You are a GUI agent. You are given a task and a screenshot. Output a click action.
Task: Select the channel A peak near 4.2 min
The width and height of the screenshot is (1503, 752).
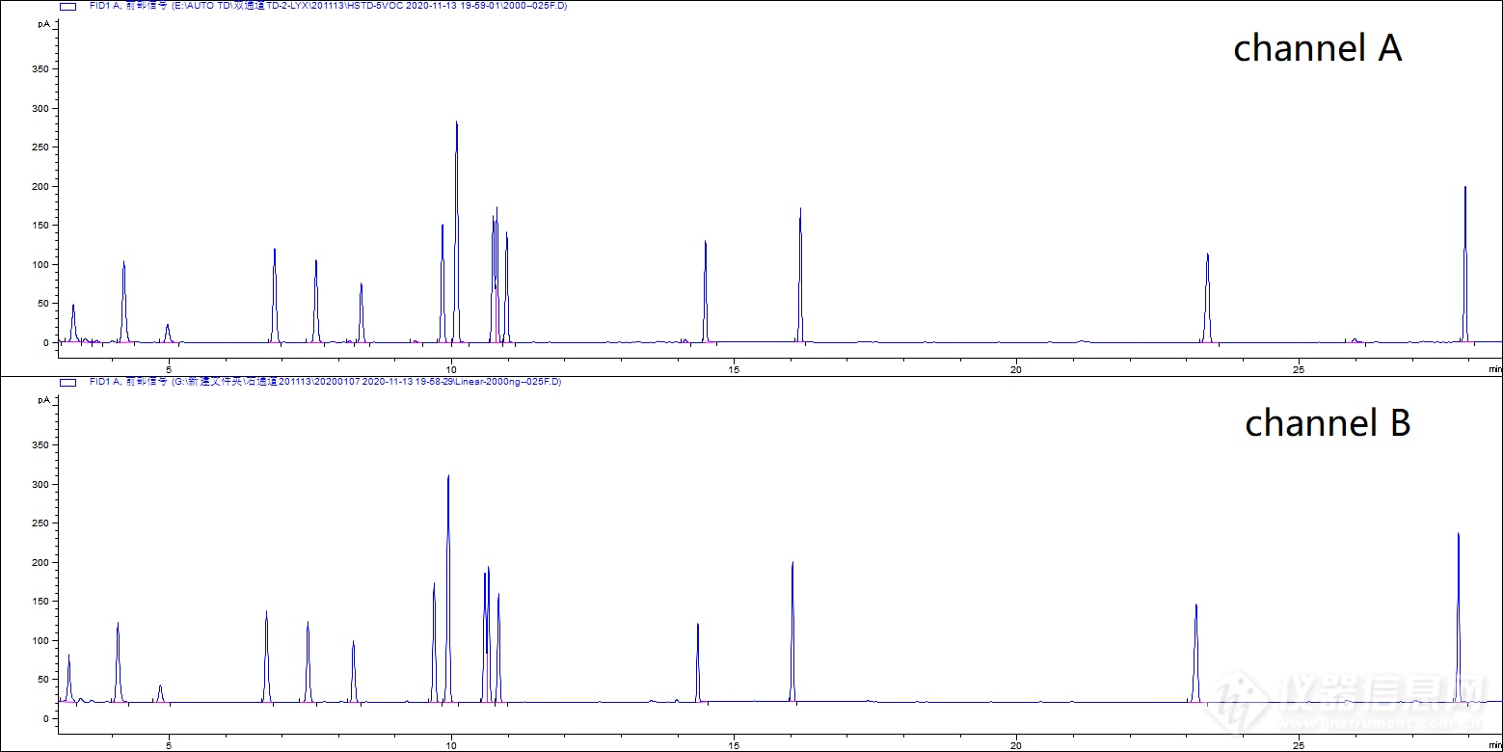[123, 301]
